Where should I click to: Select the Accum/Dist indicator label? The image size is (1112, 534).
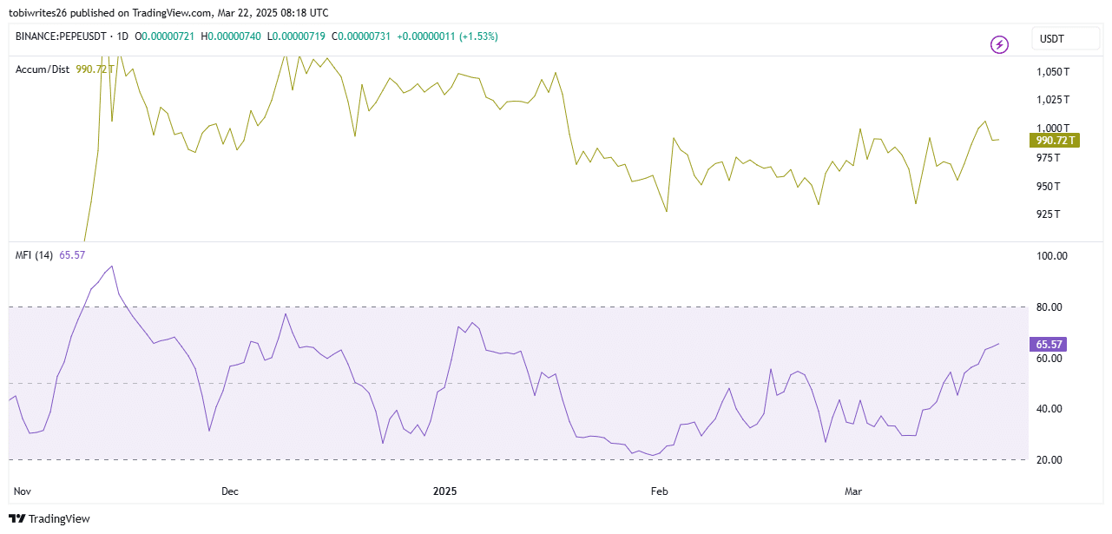point(43,69)
